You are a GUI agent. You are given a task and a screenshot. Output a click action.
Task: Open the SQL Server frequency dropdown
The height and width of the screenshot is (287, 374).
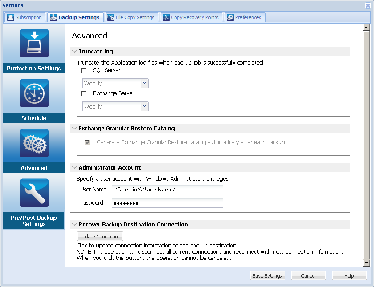pyautogui.click(x=144, y=83)
